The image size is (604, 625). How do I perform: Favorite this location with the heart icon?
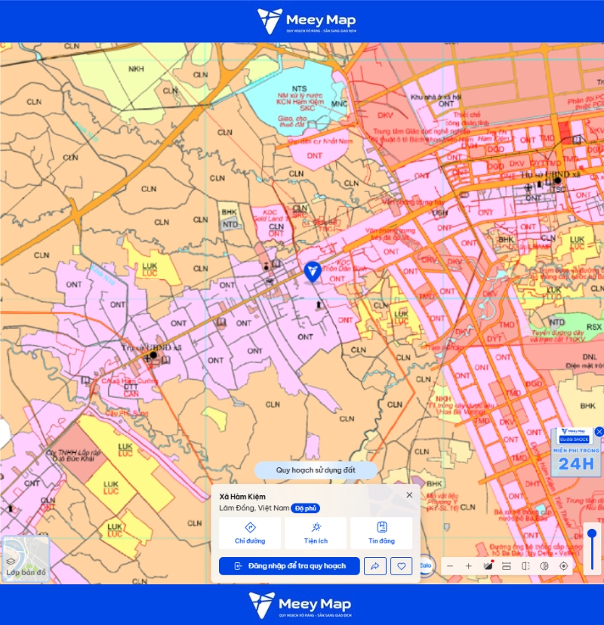401,566
